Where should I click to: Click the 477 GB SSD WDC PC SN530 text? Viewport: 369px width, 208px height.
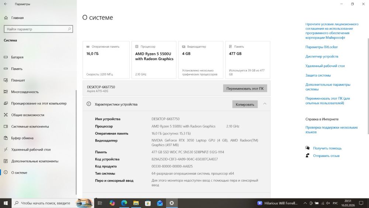188,152
